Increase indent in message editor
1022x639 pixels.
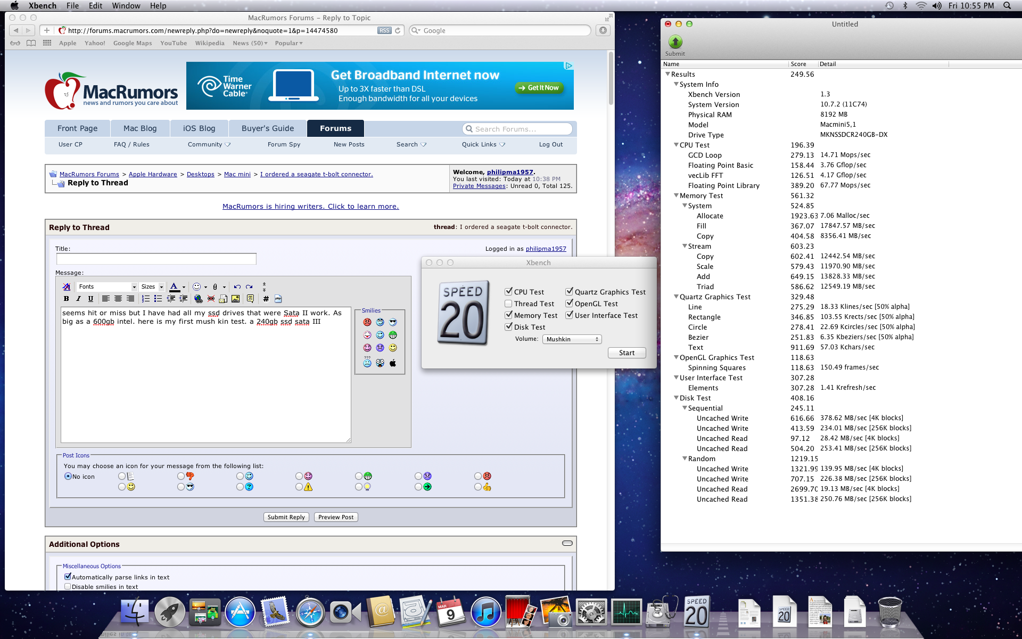[x=183, y=299]
